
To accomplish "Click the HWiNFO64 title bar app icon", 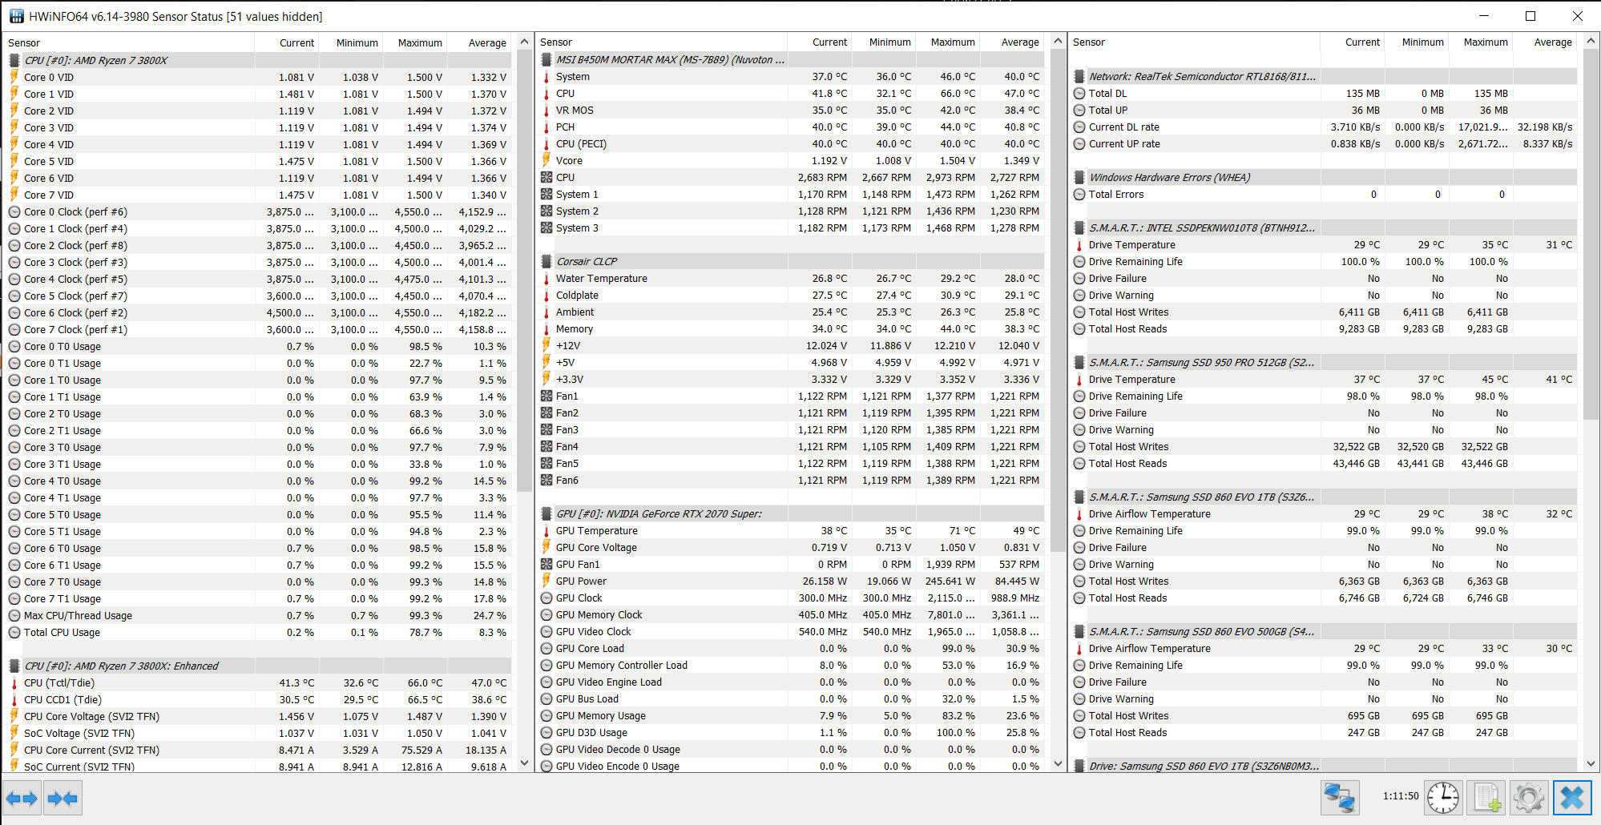I will point(17,16).
